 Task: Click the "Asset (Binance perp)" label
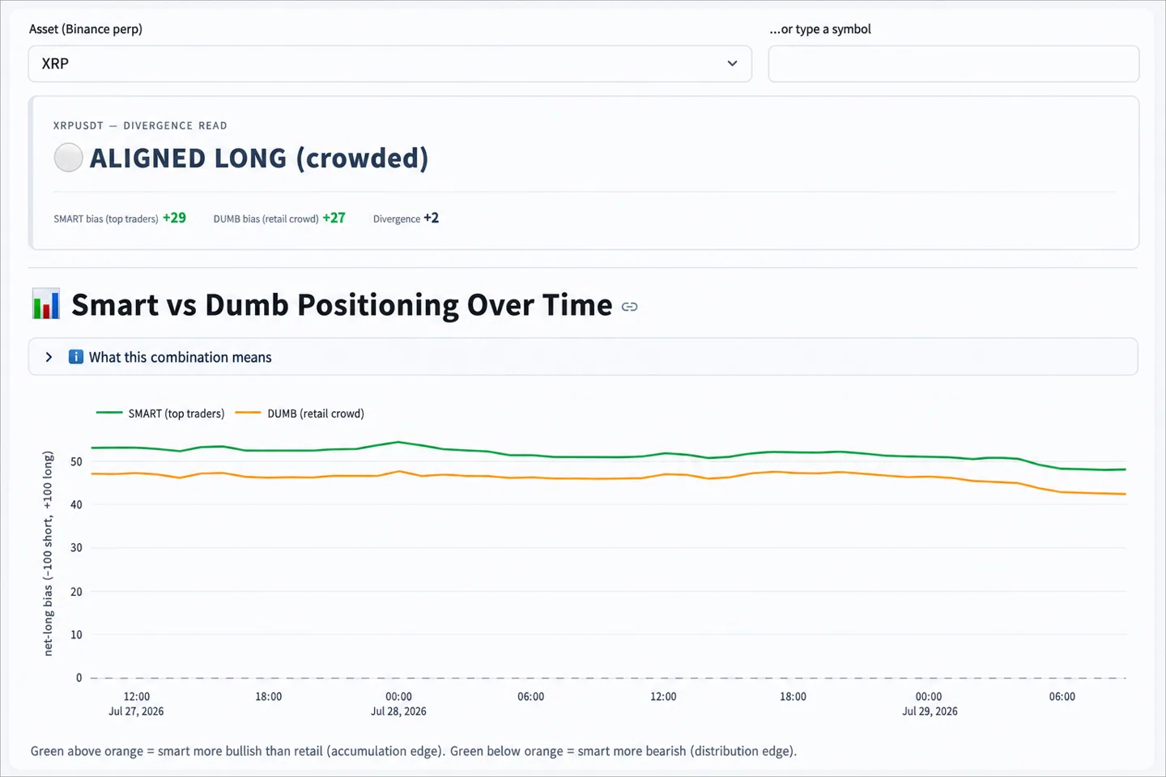pyautogui.click(x=86, y=29)
